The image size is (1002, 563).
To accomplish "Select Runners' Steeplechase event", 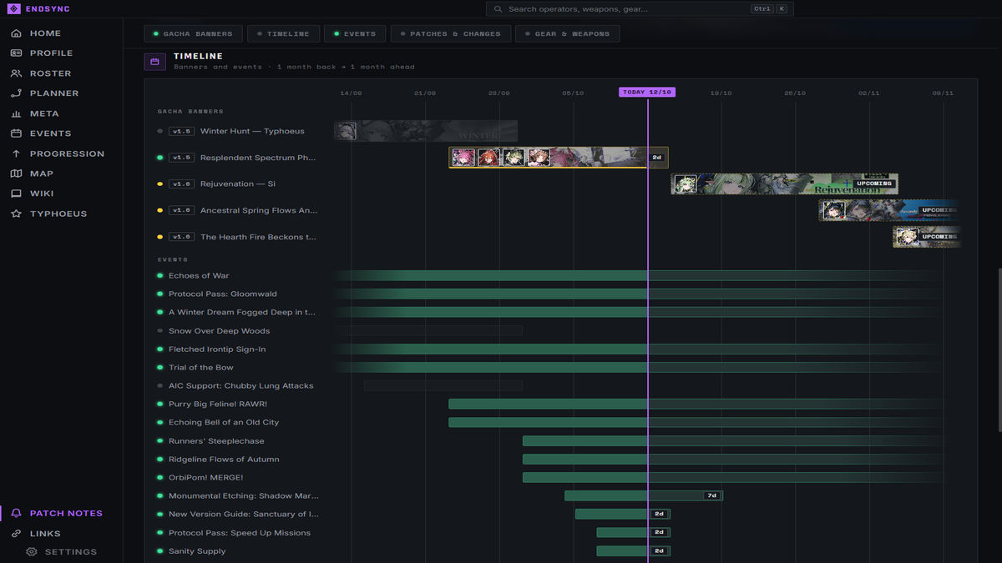I will click(x=216, y=441).
